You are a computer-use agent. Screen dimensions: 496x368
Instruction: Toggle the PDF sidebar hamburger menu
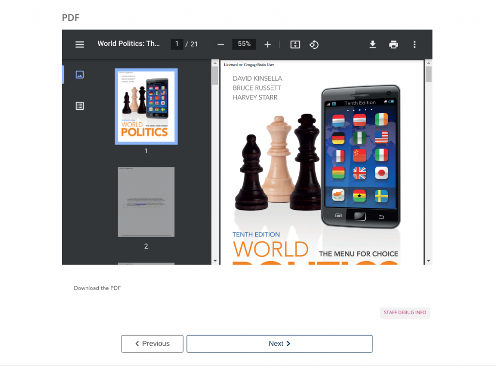pyautogui.click(x=80, y=44)
